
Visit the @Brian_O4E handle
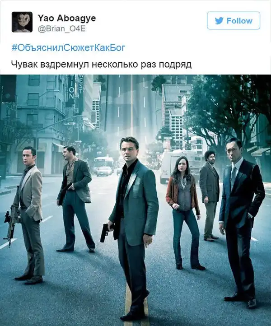(x=61, y=28)
